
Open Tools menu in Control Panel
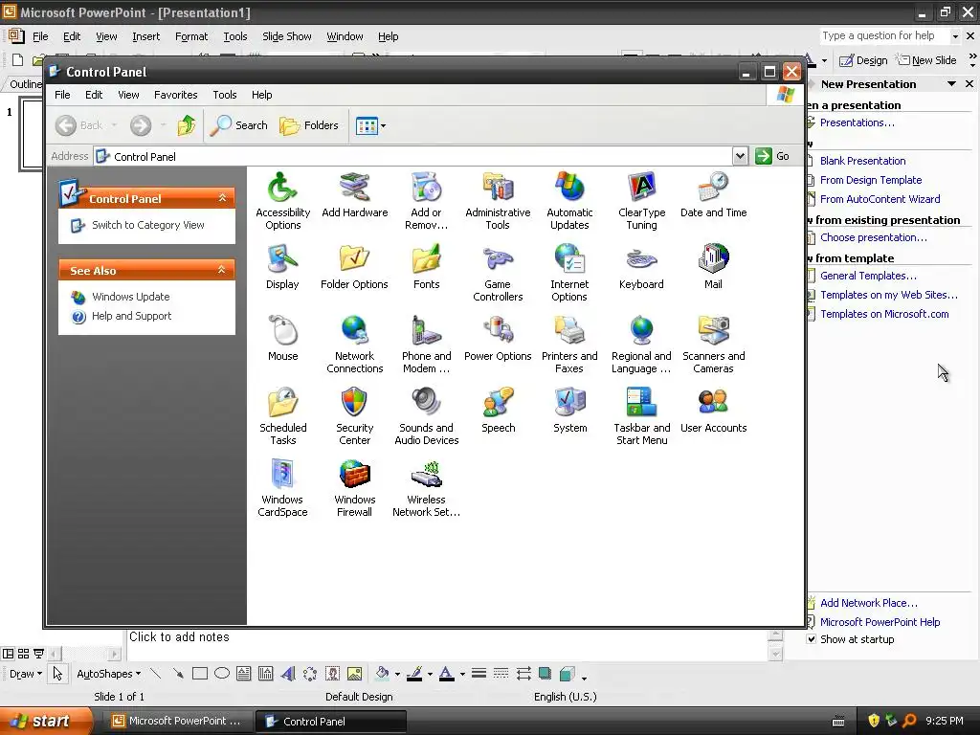click(224, 95)
